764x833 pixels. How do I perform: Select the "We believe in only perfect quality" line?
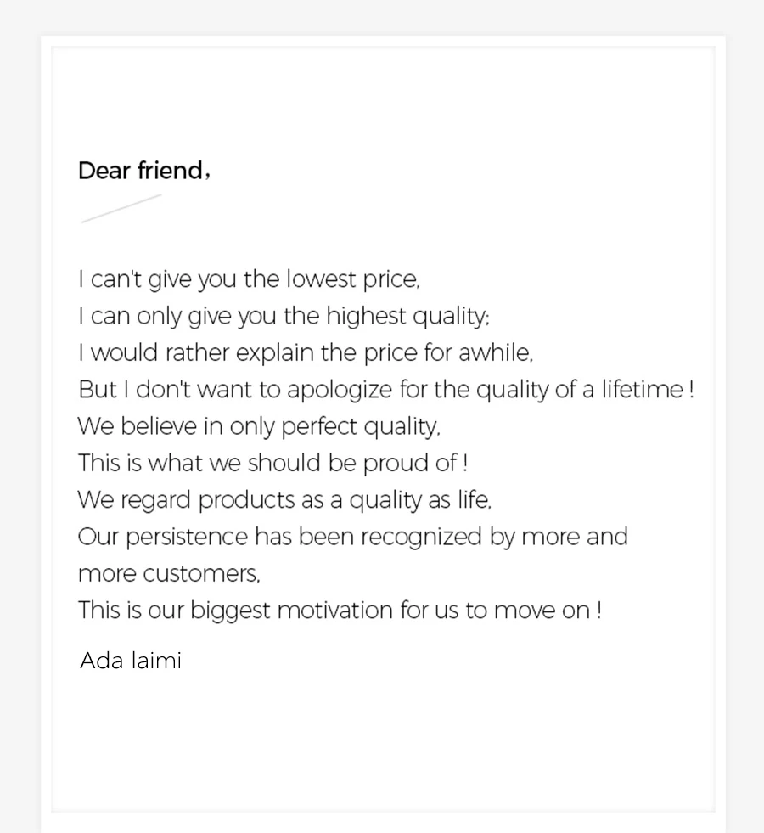(259, 426)
